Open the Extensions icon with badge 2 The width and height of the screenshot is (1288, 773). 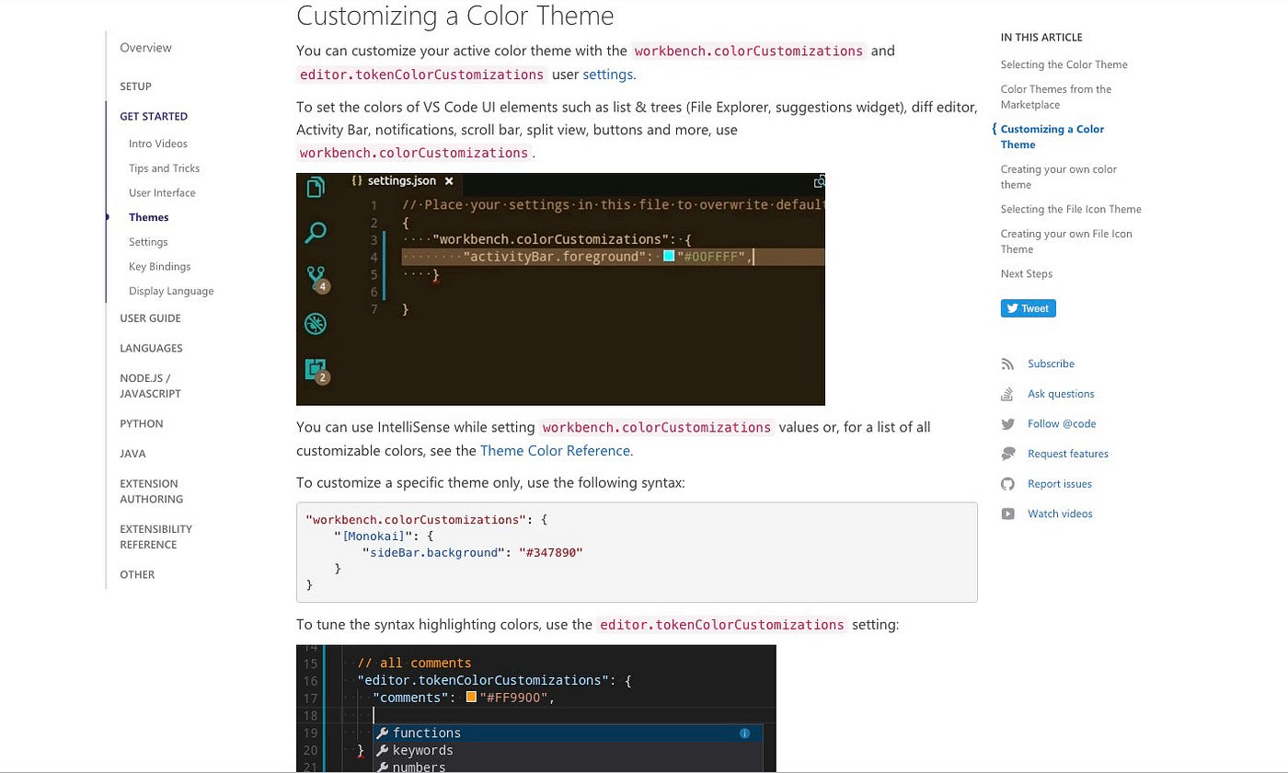tap(316, 369)
